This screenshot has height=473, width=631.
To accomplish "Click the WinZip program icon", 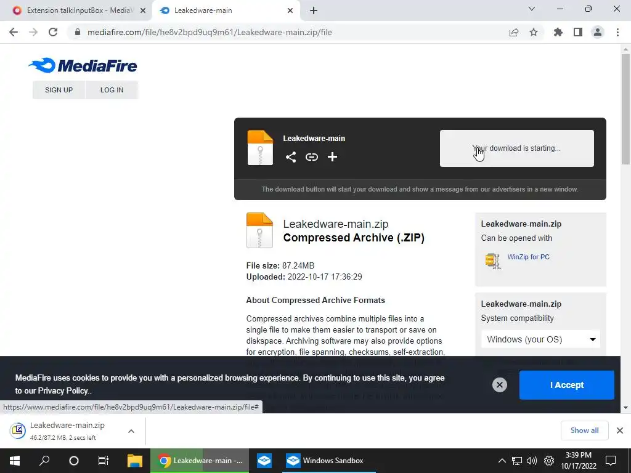I will click(492, 261).
